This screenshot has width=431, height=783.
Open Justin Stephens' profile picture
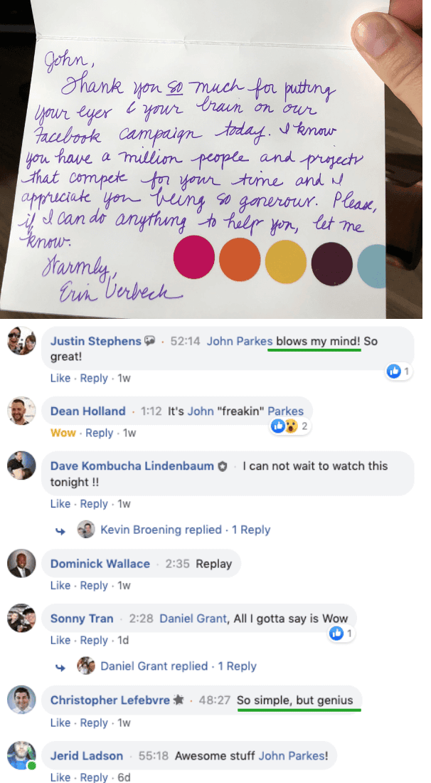(x=21, y=341)
